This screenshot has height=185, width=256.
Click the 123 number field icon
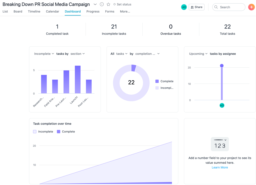tap(220, 144)
